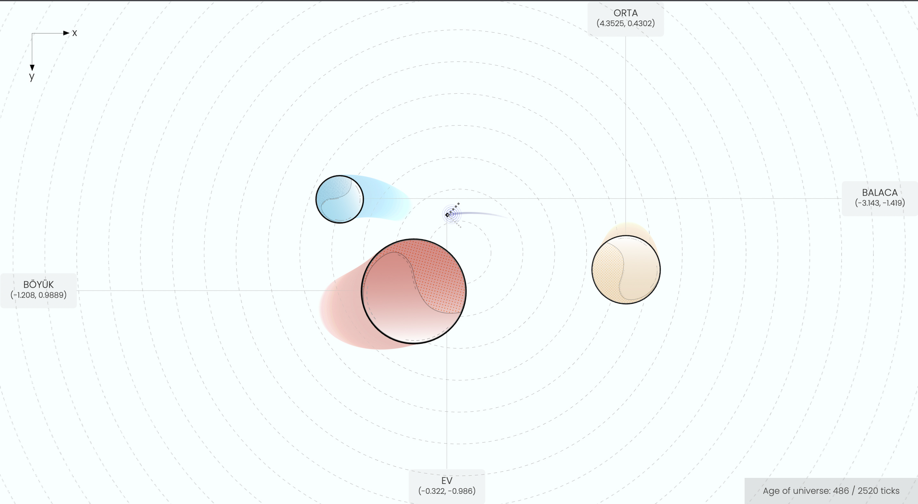
Task: Click the Age of universe tick counter
Action: coord(831,491)
